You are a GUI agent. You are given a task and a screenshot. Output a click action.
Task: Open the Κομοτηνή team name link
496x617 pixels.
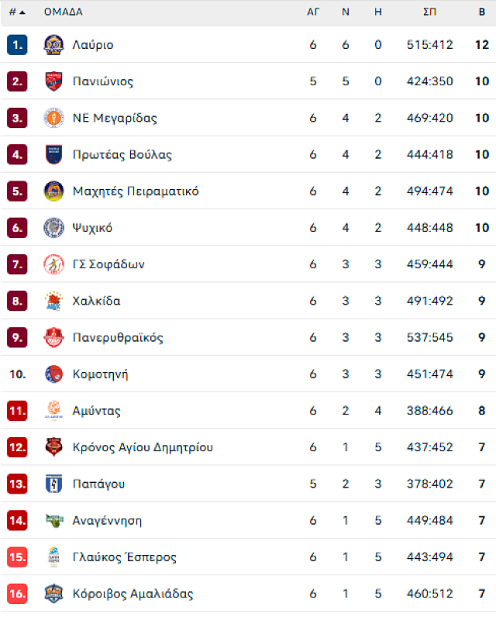click(100, 374)
